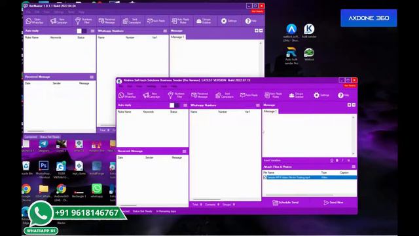The height and width of the screenshot is (236, 419).
Task: Start New Campaign in BotMaster window
Action: 59,21
